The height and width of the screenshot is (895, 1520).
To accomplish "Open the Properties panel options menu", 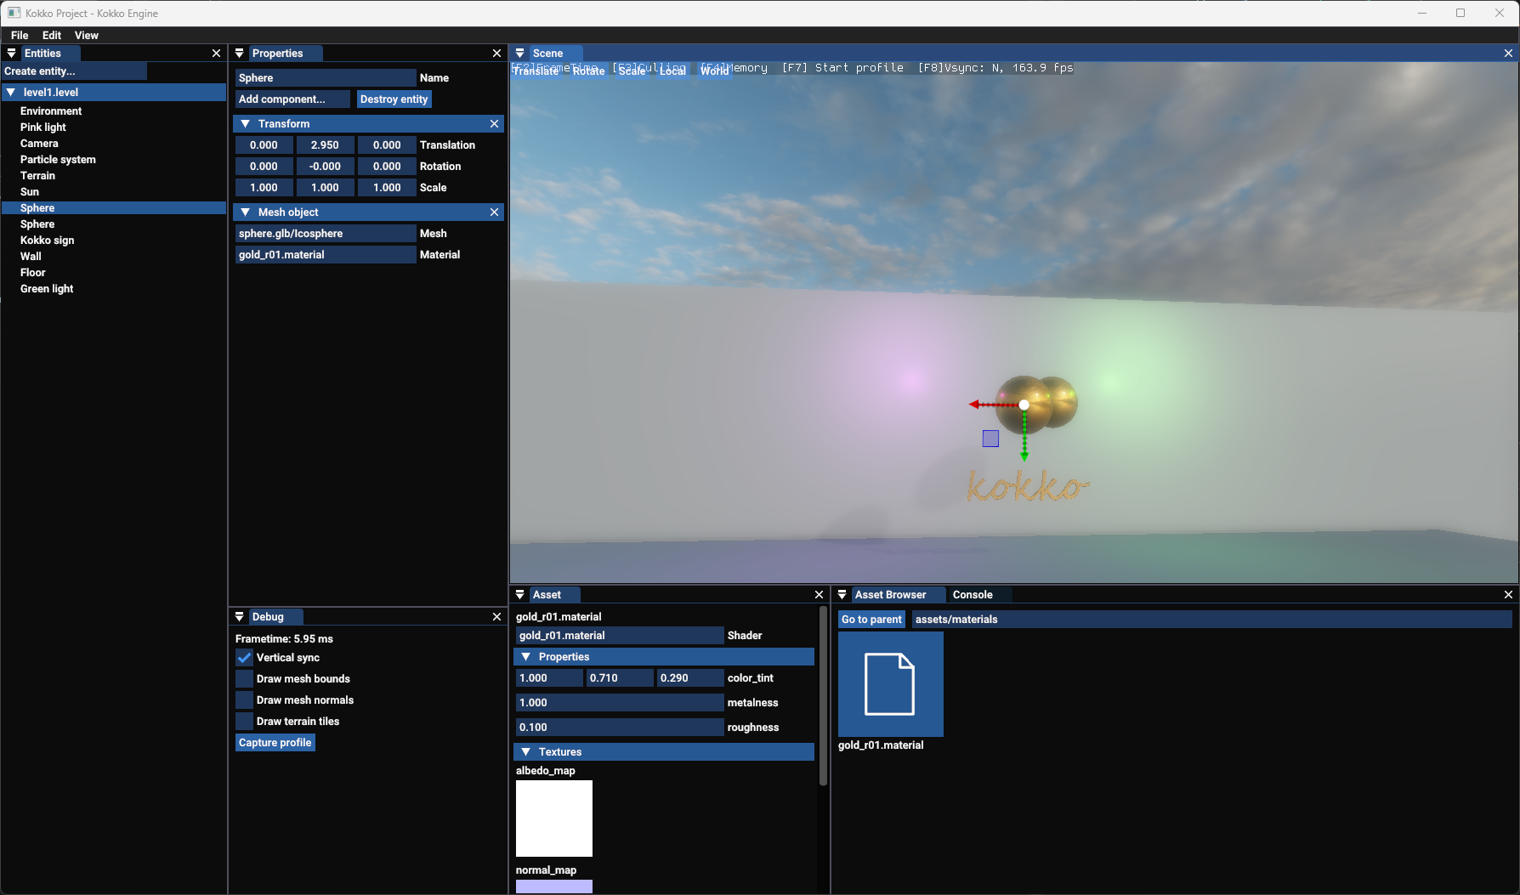I will (x=240, y=53).
